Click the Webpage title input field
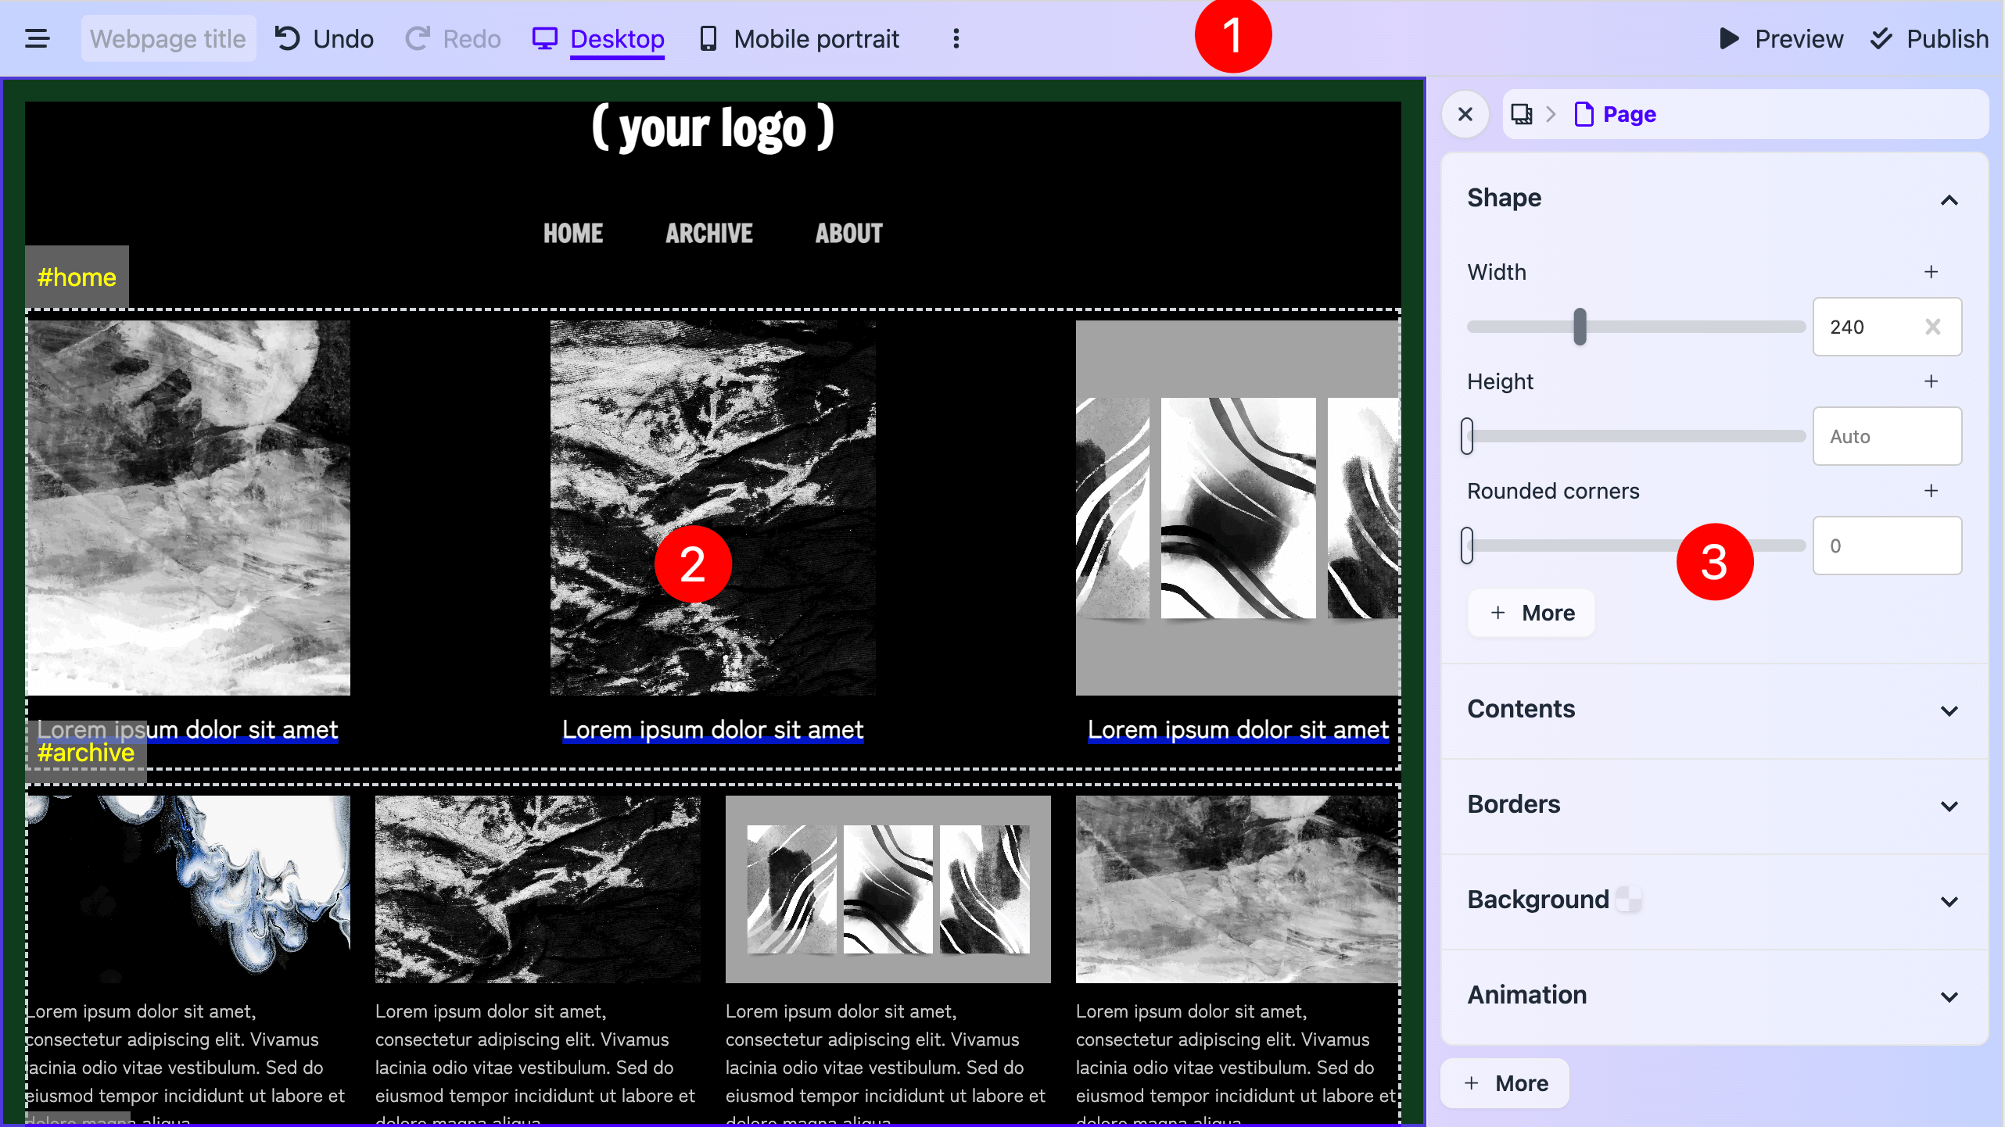Screen dimensions: 2005x1127 (168, 38)
